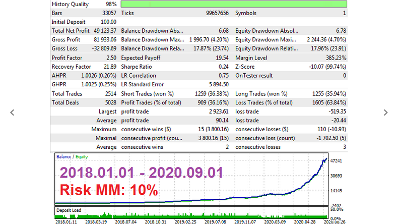The image size is (398, 224).
Task: Select the Balance Drawdown Maximal value 1 996.70 (4.20%)
Action: point(209,40)
